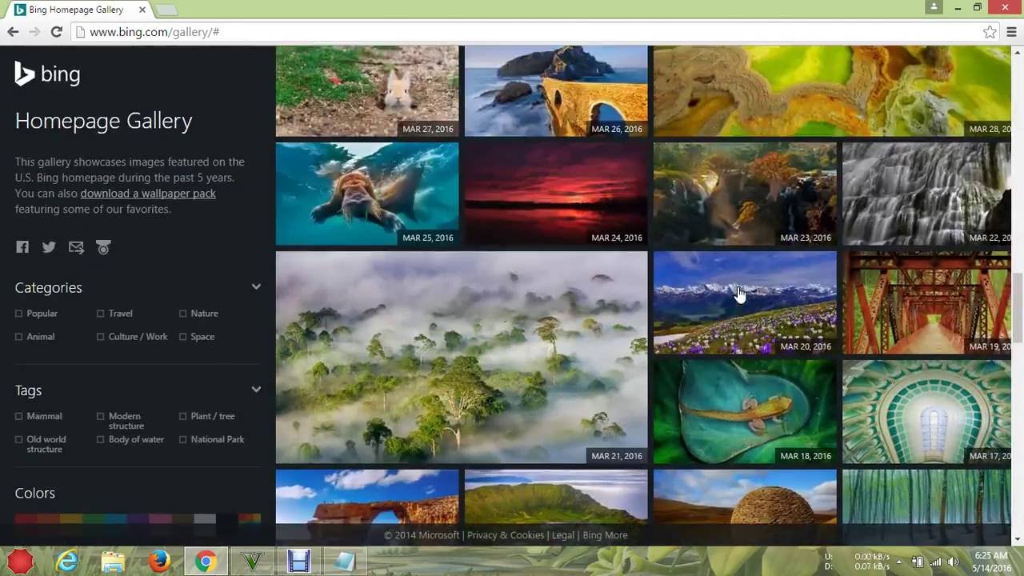Tick the National Park tag checkbox
This screenshot has height=576, width=1024.
click(183, 439)
